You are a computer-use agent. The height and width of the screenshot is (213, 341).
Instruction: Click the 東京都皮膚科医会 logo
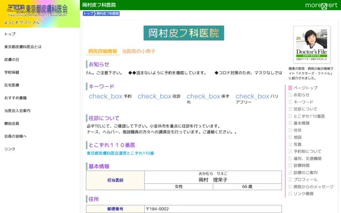[40, 11]
